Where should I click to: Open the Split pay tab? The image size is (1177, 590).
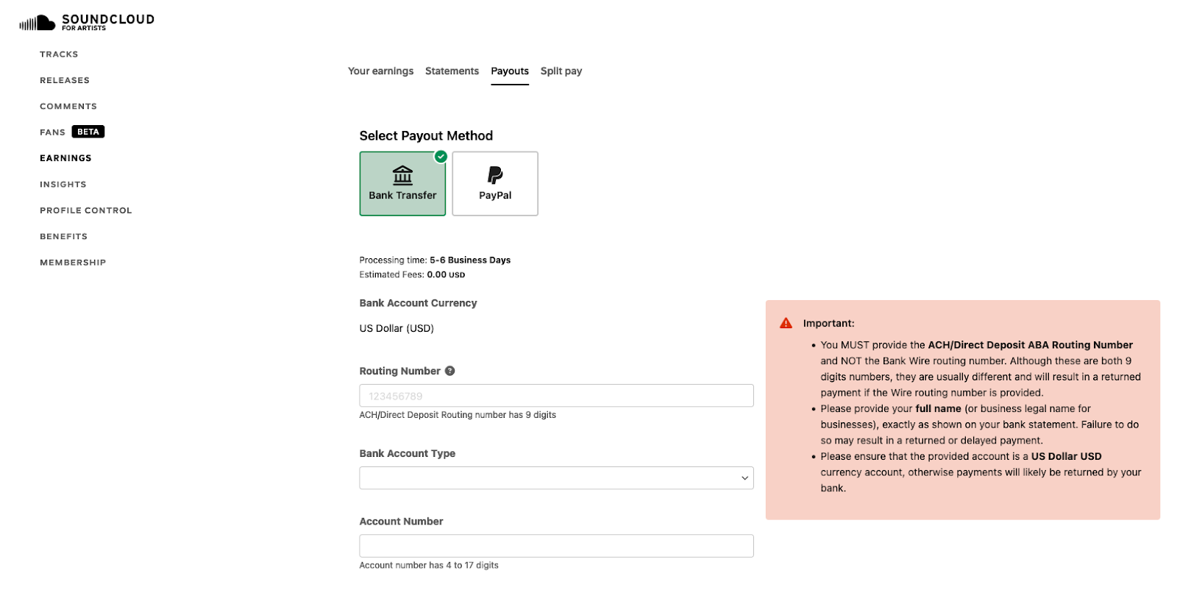coord(561,71)
